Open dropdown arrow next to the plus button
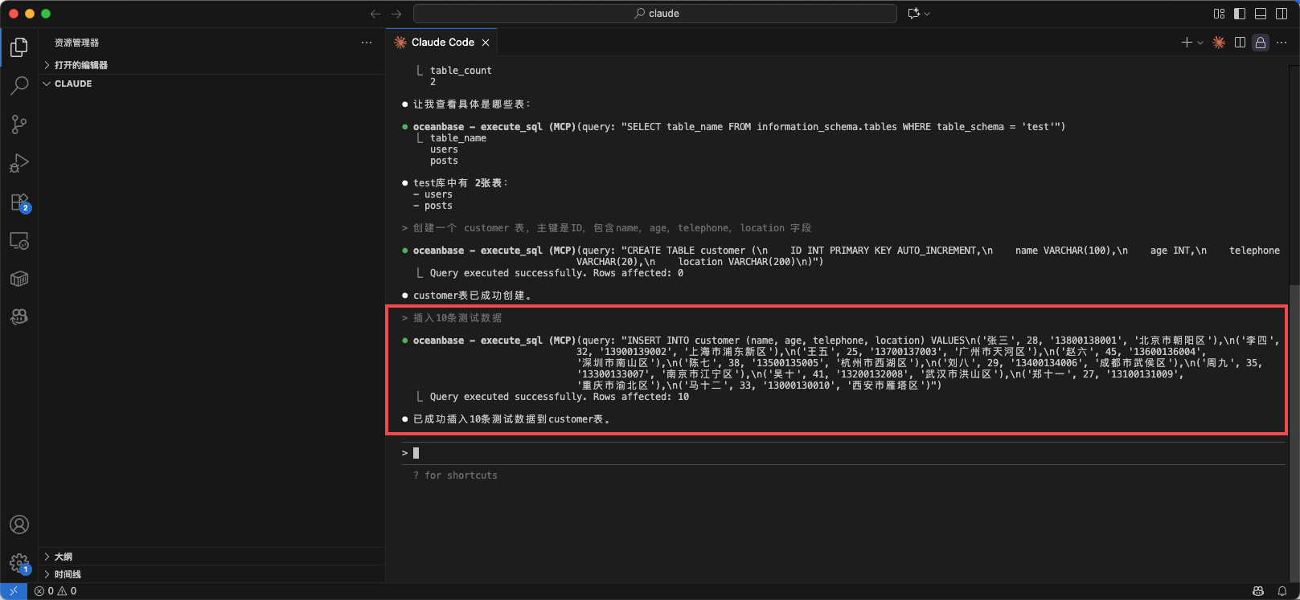 (1200, 43)
